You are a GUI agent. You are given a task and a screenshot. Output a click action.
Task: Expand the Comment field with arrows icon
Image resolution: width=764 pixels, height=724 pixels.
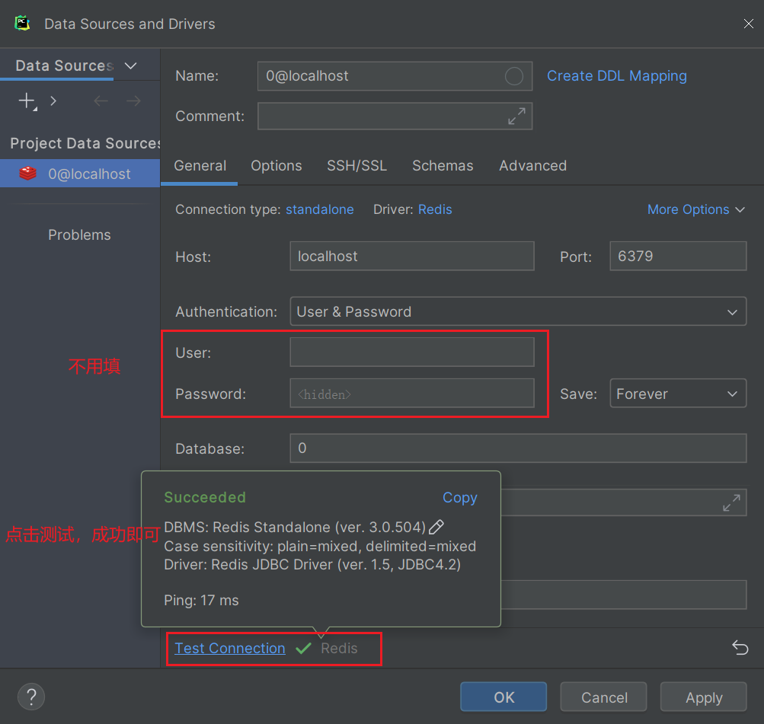516,116
